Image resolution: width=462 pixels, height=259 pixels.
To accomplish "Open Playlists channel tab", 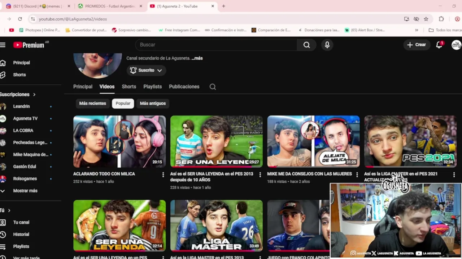I will [152, 87].
